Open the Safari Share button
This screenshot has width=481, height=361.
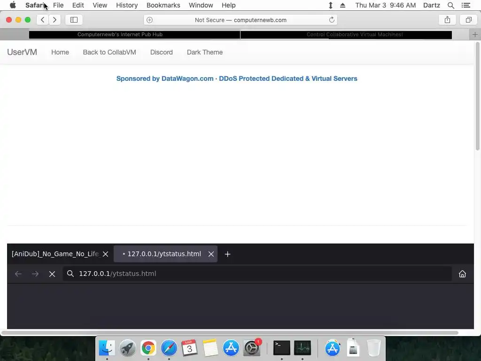tap(447, 20)
